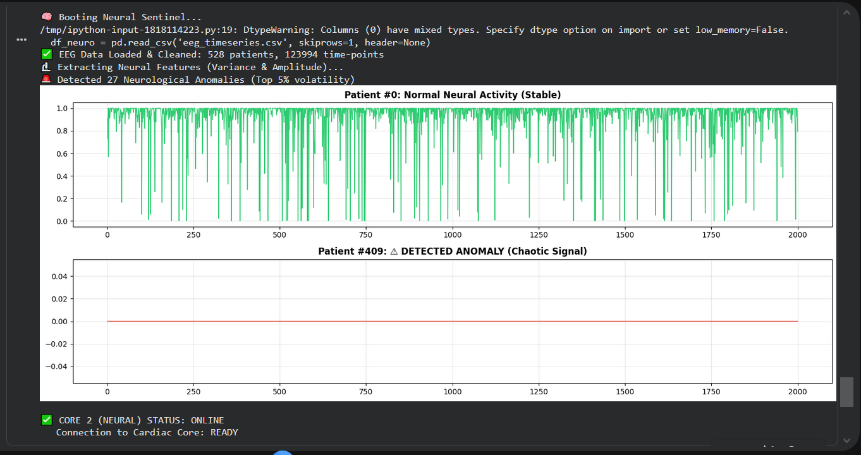
Task: Click "CORE 2 (NEURAL) STATUS: ONLINE" text
Action: tap(141, 420)
